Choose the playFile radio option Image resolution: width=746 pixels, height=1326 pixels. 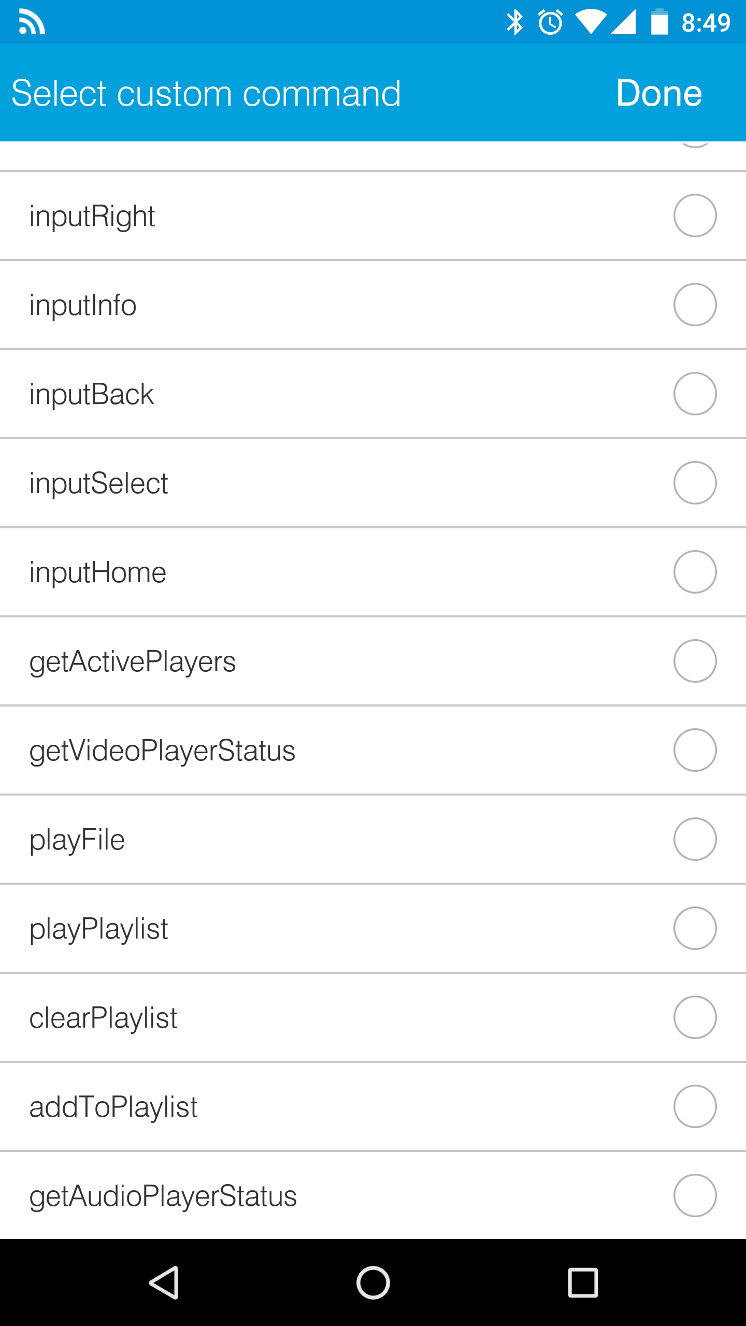coord(695,839)
